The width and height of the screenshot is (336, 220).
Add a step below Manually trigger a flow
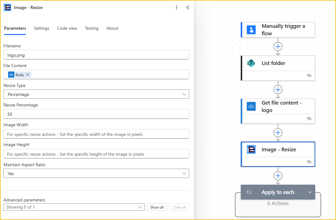pyautogui.click(x=278, y=46)
